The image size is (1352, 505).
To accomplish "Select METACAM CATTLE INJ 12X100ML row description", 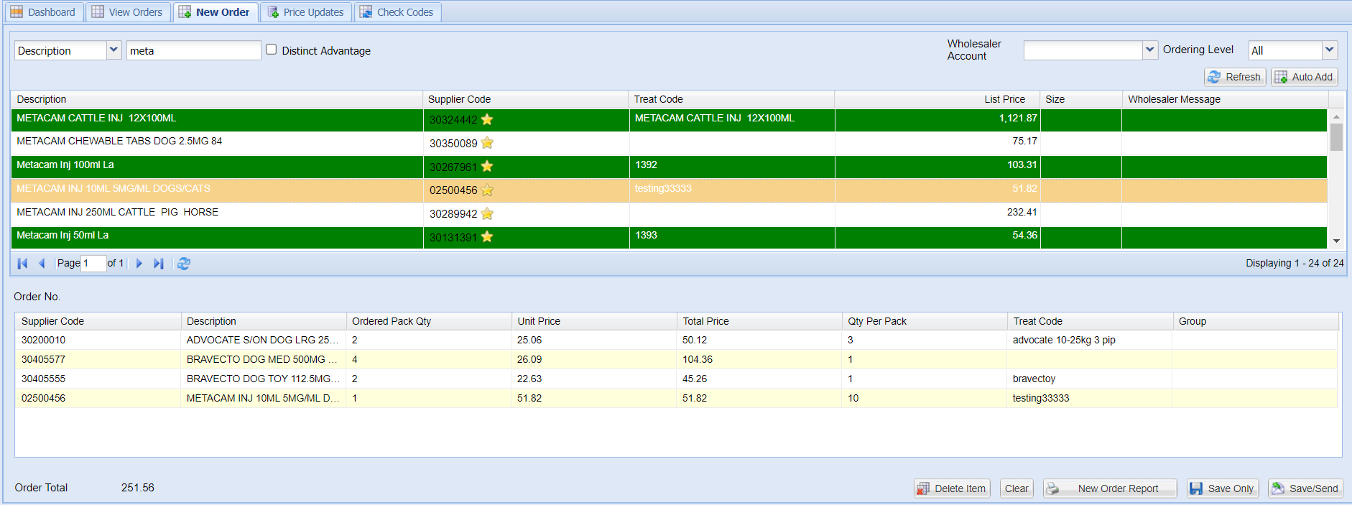I will (x=96, y=118).
